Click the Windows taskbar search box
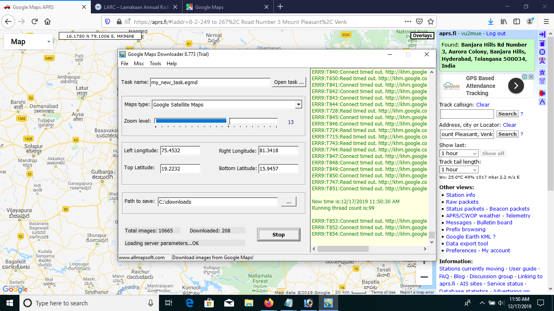Viewport: 554px width, 311px height. [89, 303]
